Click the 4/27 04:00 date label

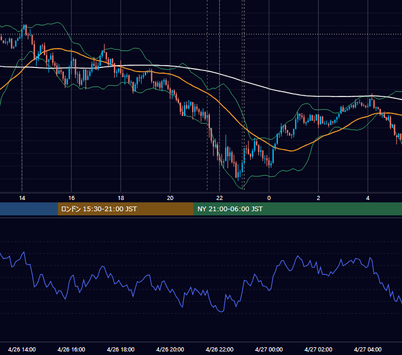click(x=368, y=349)
